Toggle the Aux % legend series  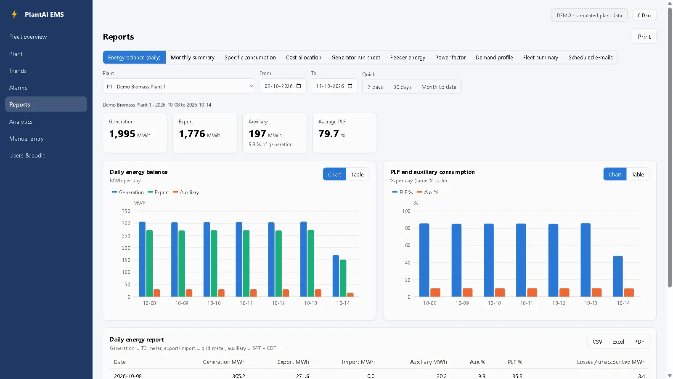click(x=428, y=192)
